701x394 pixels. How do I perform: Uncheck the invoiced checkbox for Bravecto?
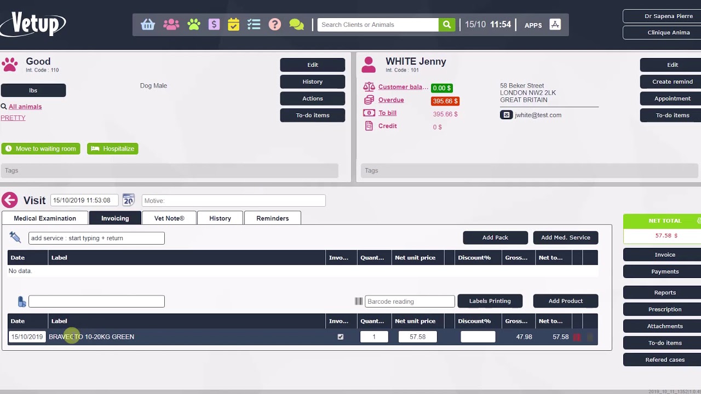point(341,337)
